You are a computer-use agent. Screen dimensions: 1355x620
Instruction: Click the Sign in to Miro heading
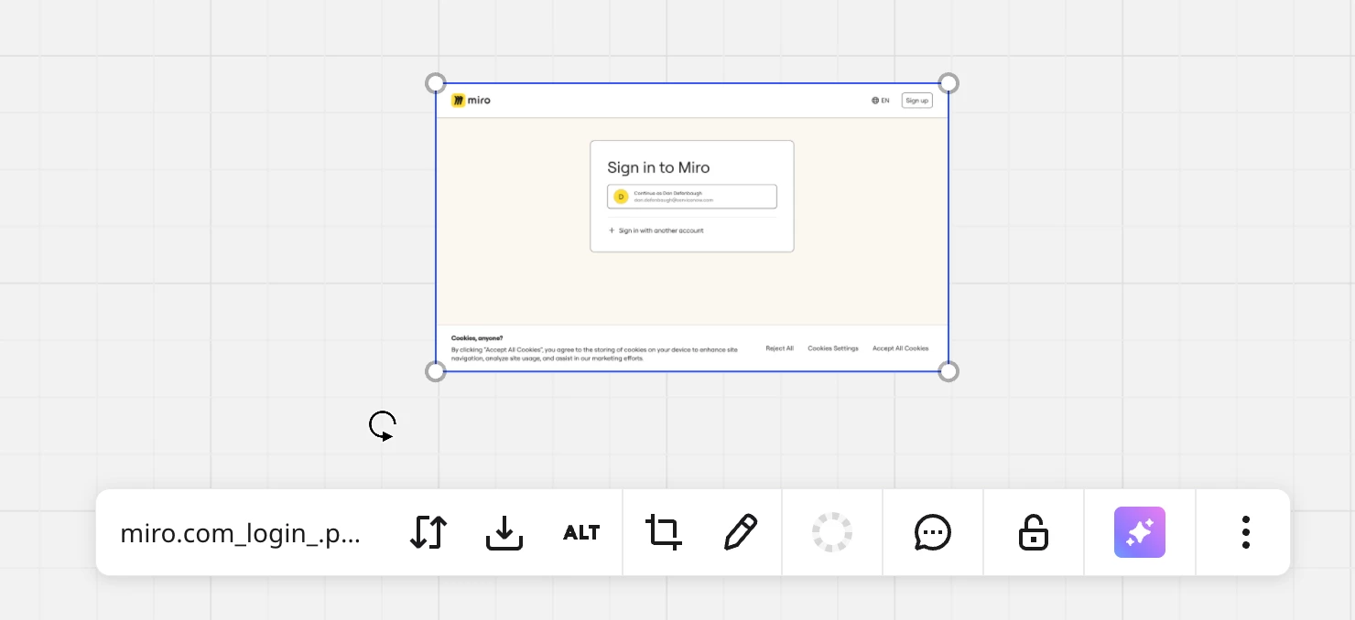pos(658,167)
